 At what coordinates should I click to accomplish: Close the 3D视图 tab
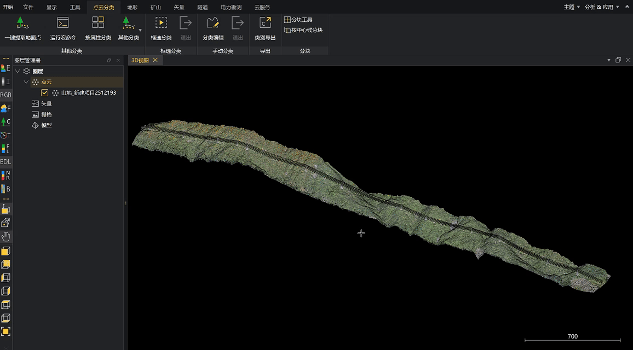pyautogui.click(x=156, y=60)
